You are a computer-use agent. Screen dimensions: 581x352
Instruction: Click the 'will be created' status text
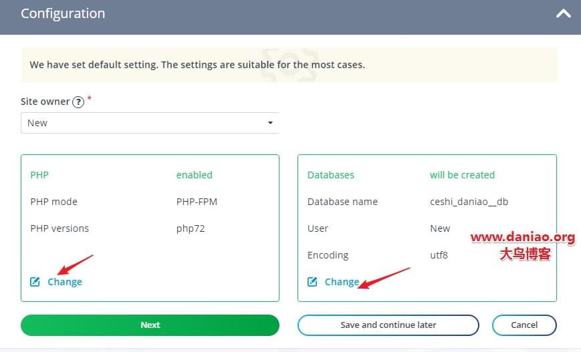(463, 175)
